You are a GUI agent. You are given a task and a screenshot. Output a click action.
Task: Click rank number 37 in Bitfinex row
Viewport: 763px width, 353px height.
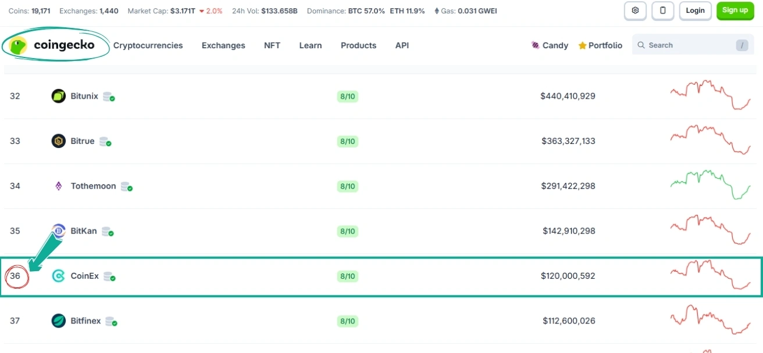(x=15, y=320)
